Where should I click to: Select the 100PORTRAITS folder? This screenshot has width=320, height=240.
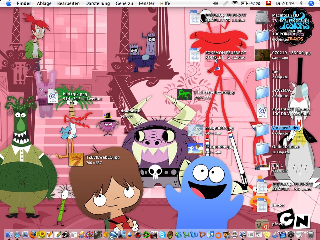[262, 36]
